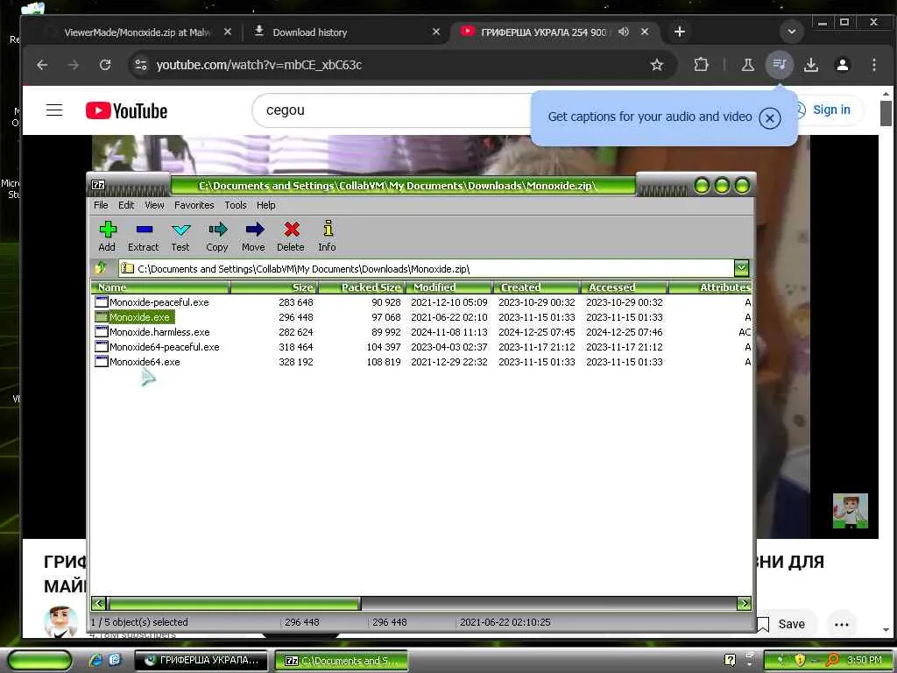The height and width of the screenshot is (673, 897).
Task: Open the View menu in 7-Zip
Action: point(154,205)
